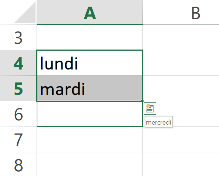Click cell B5 next to mardi
219x176 pixels.
[x=181, y=88]
